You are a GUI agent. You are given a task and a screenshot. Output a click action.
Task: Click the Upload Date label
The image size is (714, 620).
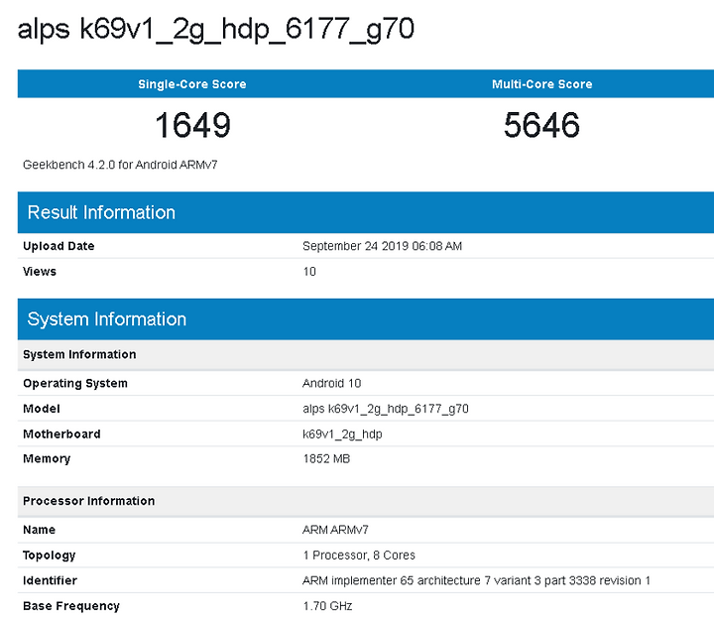[59, 246]
